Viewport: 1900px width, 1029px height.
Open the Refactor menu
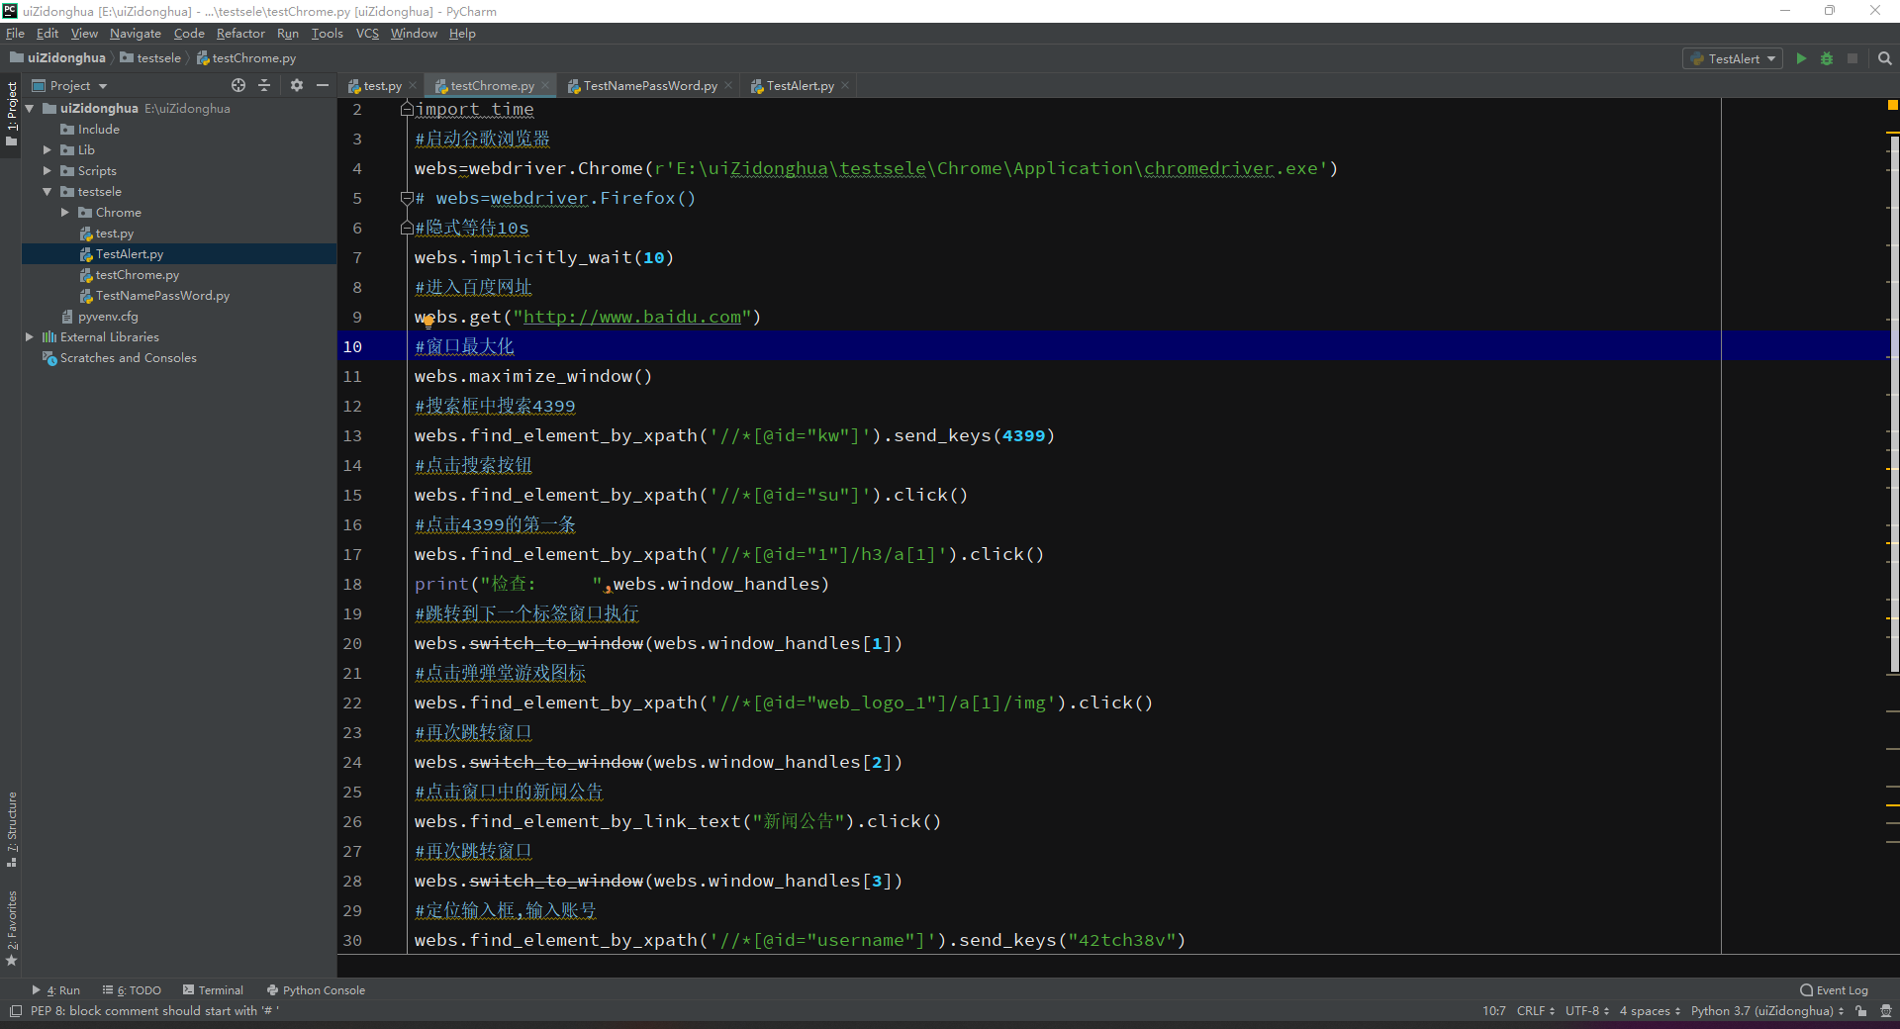click(x=240, y=34)
